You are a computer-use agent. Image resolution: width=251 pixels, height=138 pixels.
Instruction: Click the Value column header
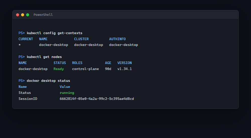point(65,87)
